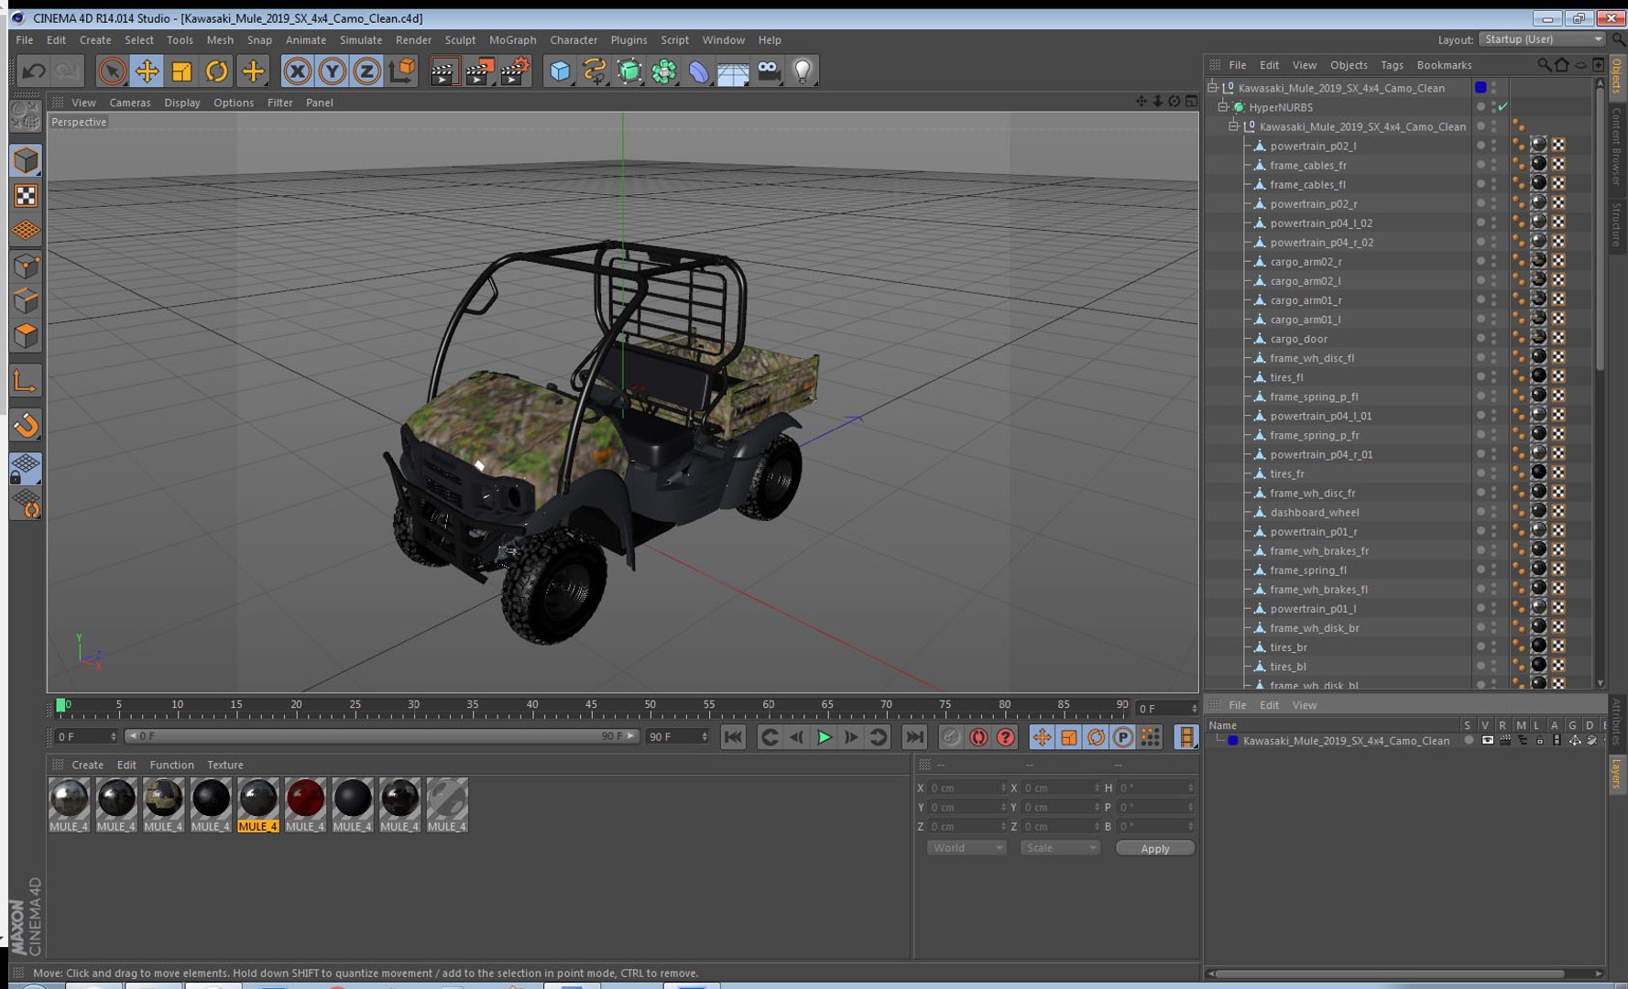
Task: Toggle the X axis lock
Action: [297, 71]
